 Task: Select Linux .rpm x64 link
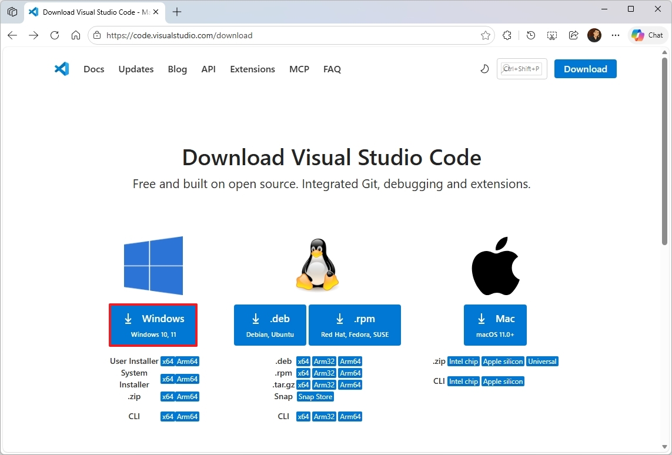click(x=303, y=373)
